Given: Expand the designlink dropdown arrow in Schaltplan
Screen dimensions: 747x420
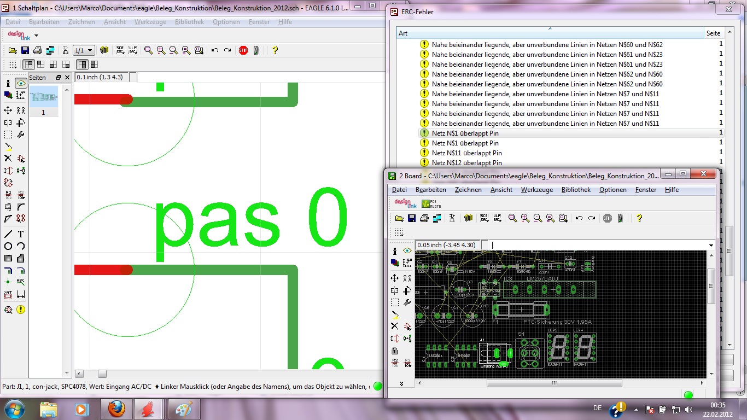Looking at the screenshot, I should [x=36, y=36].
